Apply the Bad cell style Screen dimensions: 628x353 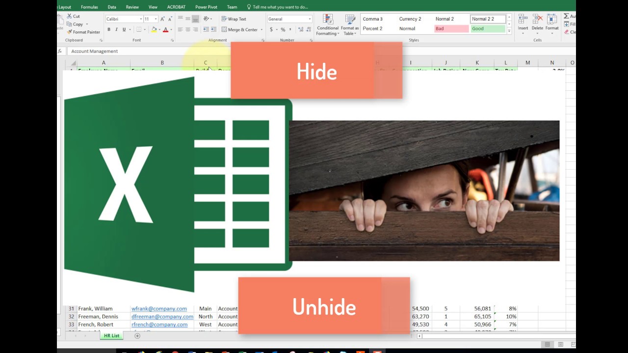451,28
